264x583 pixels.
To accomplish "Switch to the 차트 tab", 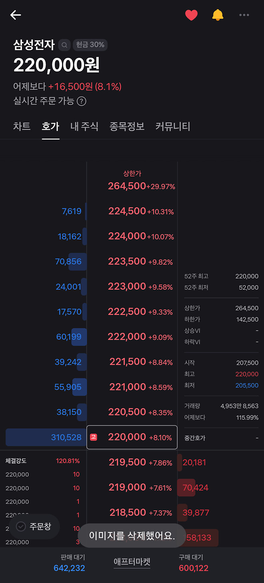I will click(22, 127).
